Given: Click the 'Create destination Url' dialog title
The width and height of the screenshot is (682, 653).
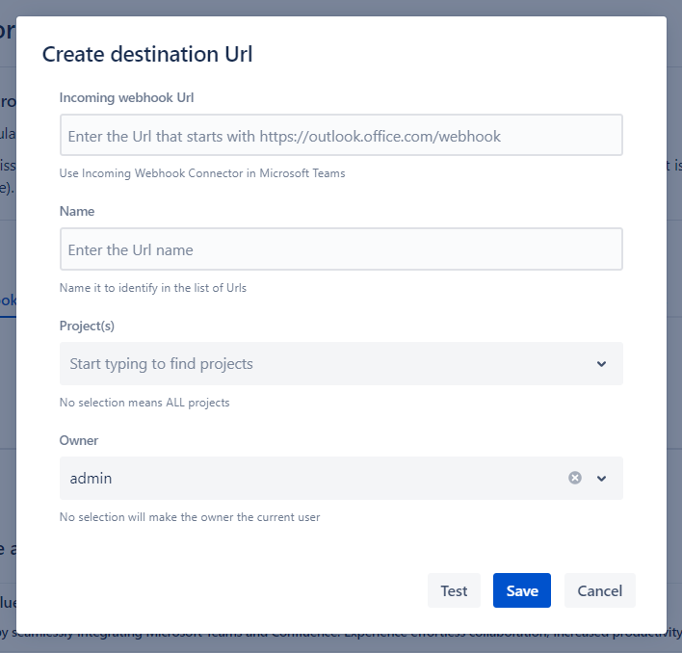Looking at the screenshot, I should click(x=147, y=54).
